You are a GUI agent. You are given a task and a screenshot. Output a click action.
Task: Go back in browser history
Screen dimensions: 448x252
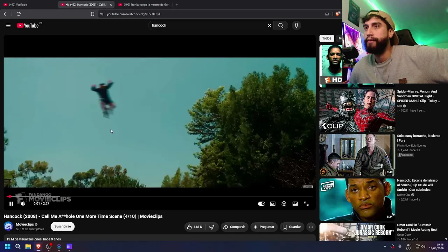5,14
